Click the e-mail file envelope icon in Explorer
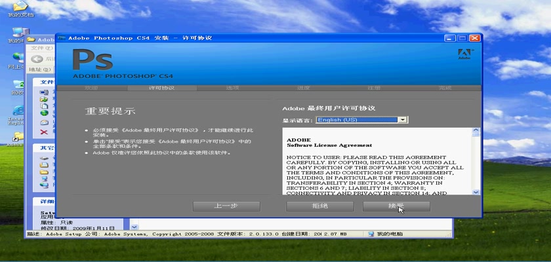The image size is (551, 262). tap(44, 122)
